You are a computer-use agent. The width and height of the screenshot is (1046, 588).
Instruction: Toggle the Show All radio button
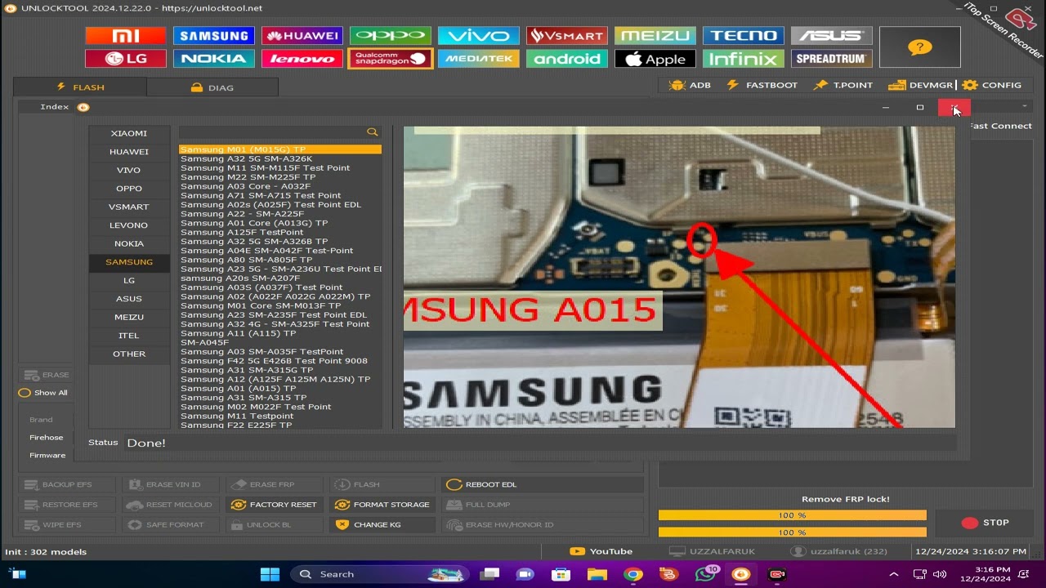pos(25,393)
